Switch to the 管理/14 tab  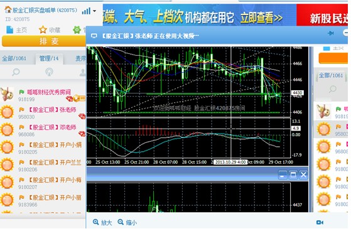tap(49, 58)
